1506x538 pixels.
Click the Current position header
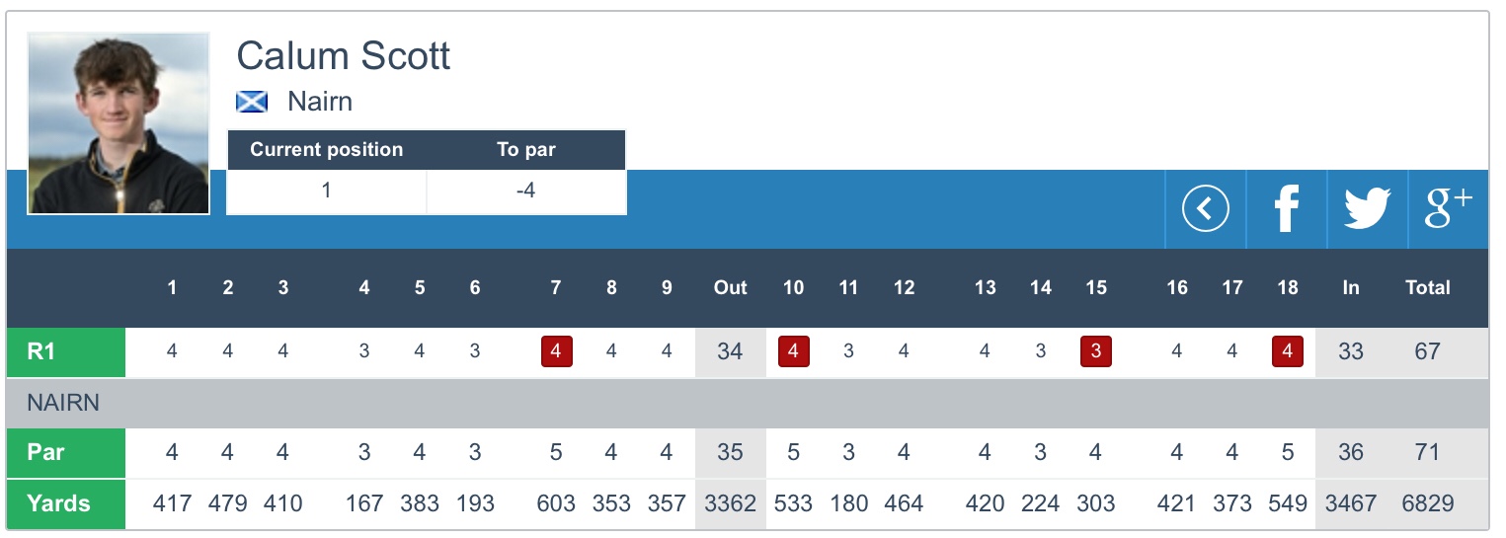click(x=326, y=150)
